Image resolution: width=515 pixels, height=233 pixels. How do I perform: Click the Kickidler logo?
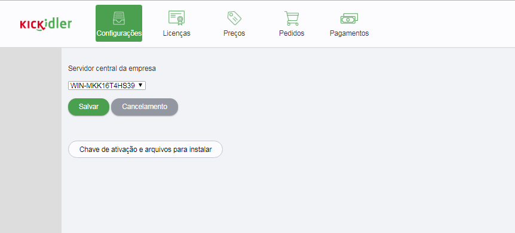pyautogui.click(x=45, y=24)
